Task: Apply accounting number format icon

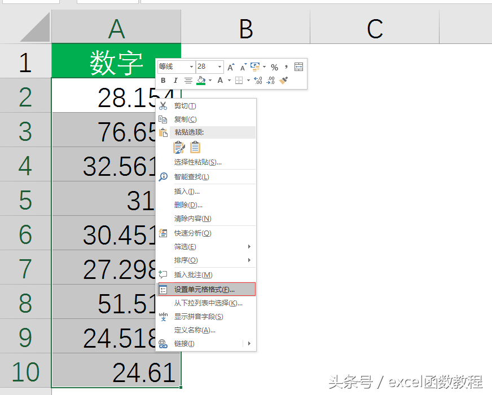Action: [255, 66]
